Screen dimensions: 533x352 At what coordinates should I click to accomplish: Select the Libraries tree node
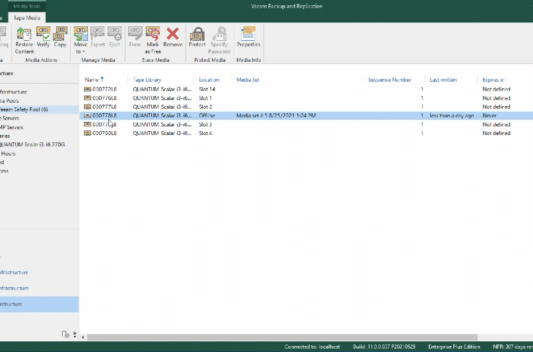(5, 136)
